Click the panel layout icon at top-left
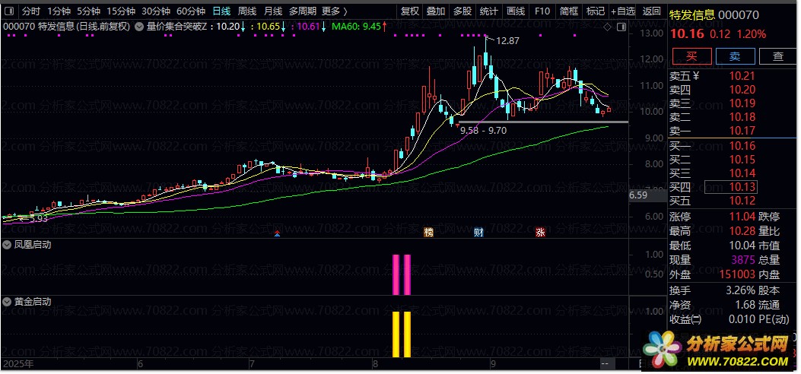Image resolution: width=801 pixels, height=374 pixels. (9, 11)
